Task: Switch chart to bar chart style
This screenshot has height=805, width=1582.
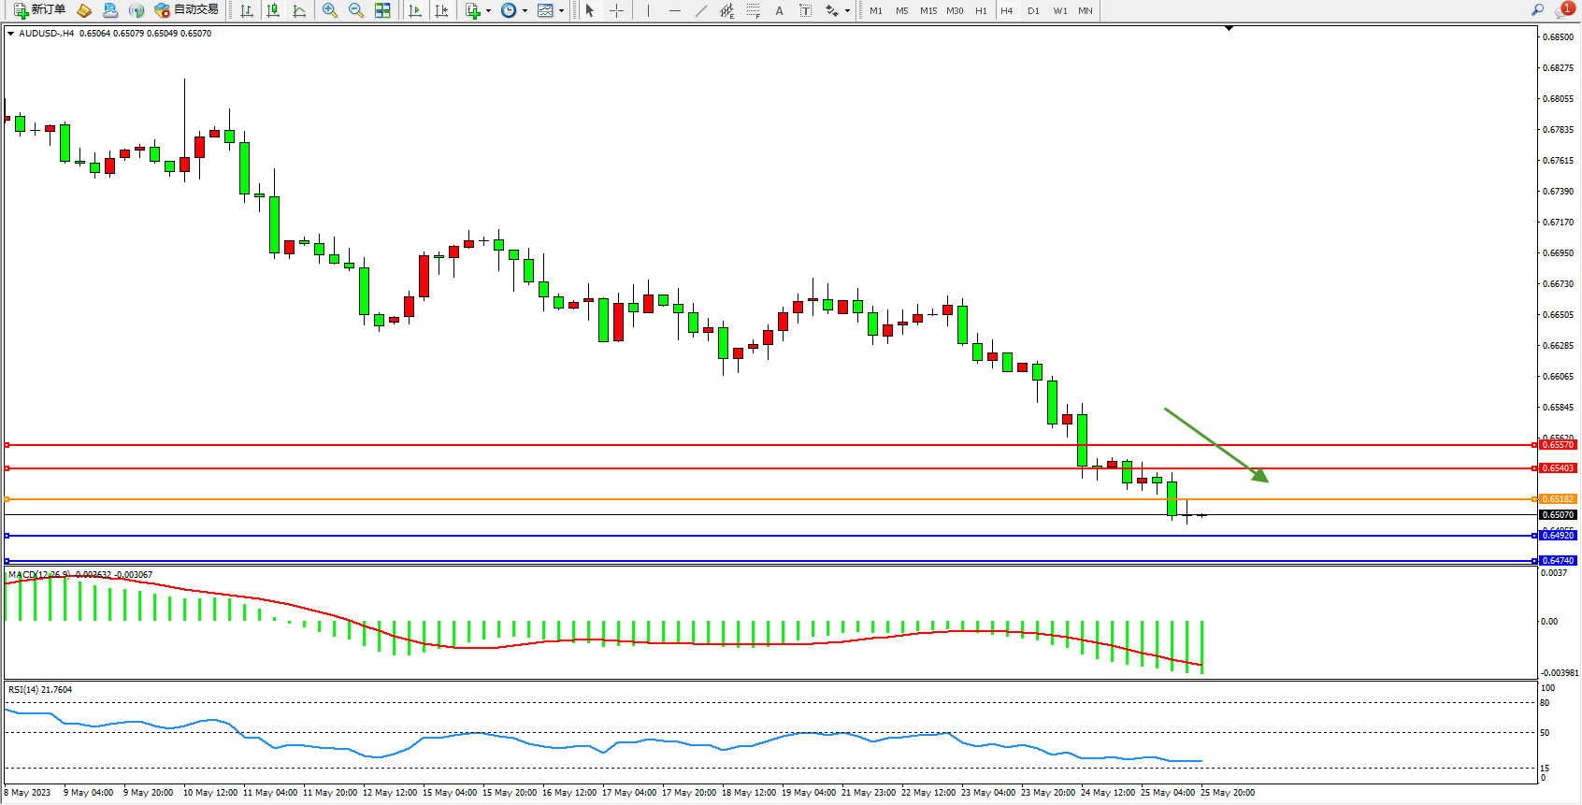Action: [247, 10]
